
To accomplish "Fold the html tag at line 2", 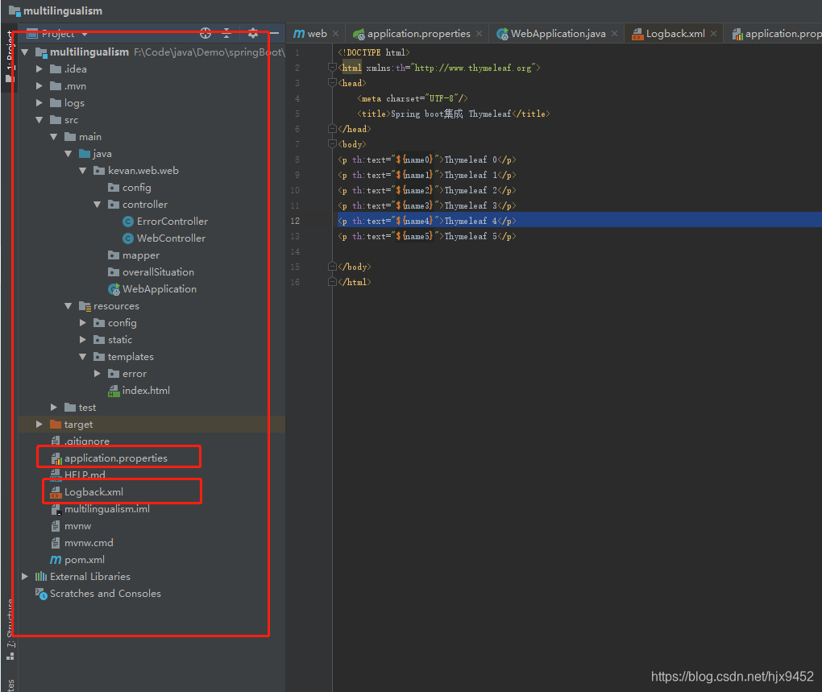I will [x=332, y=68].
